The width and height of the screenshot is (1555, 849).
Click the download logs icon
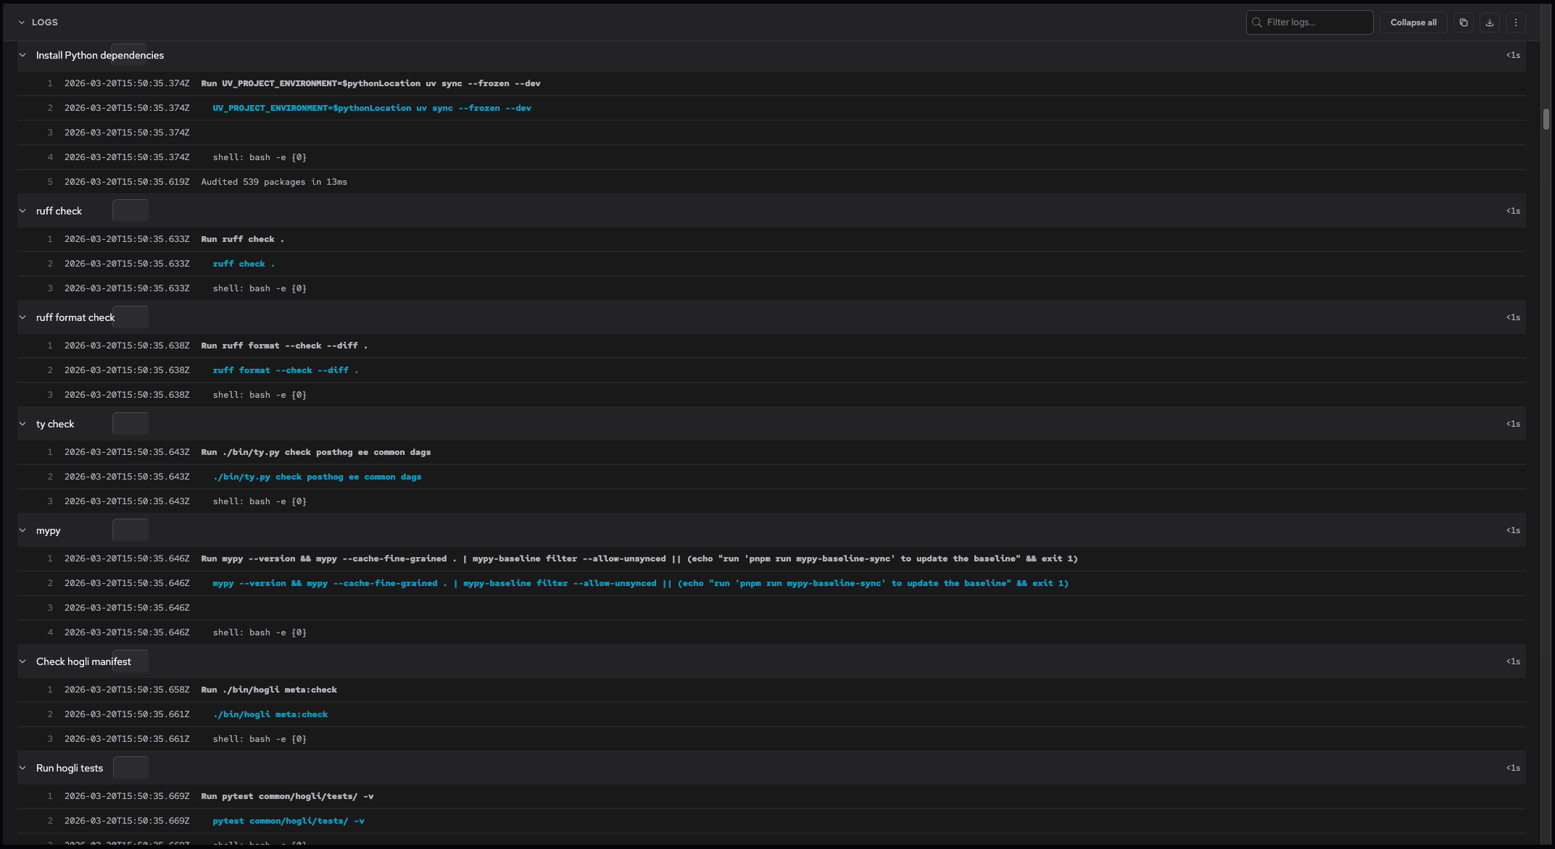(x=1490, y=22)
